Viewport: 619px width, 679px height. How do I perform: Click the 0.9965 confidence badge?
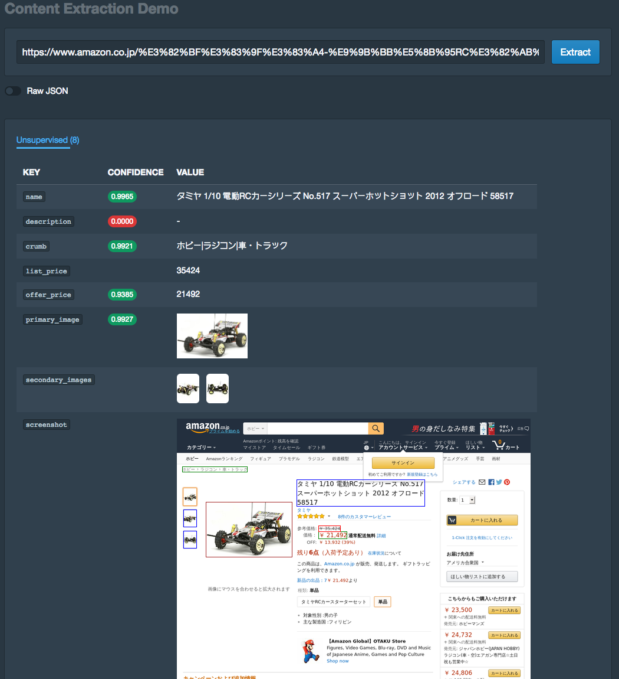[122, 197]
